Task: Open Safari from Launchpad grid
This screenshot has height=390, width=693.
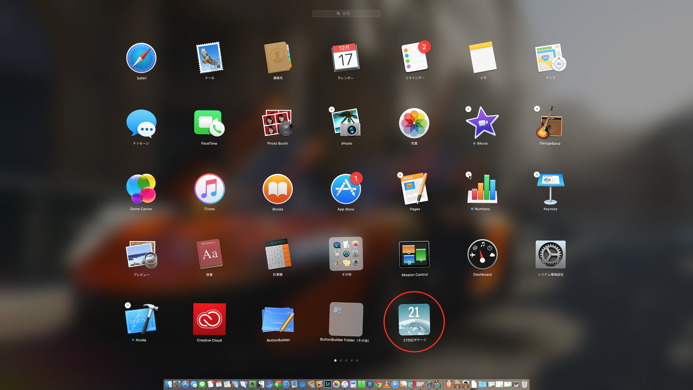Action: 141,58
